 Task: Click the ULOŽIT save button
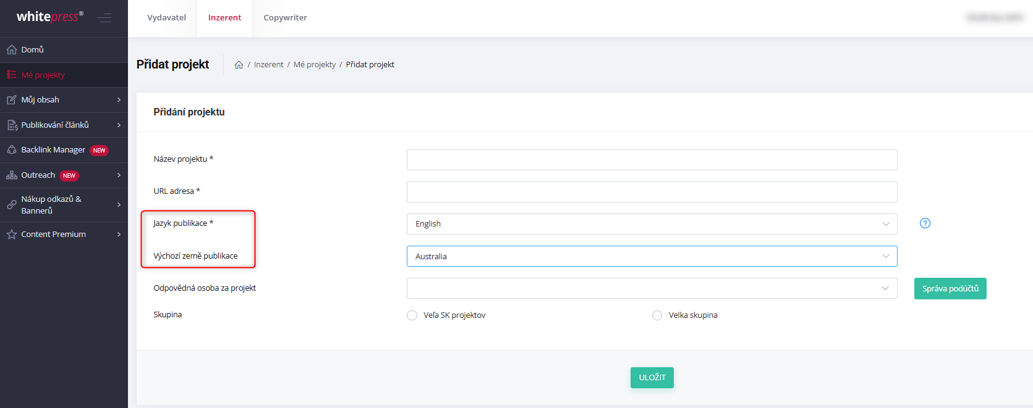[652, 378]
